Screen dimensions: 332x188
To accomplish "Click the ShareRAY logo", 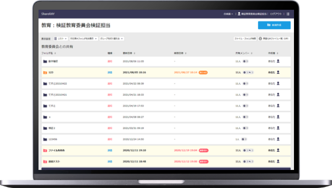I will tap(48, 14).
